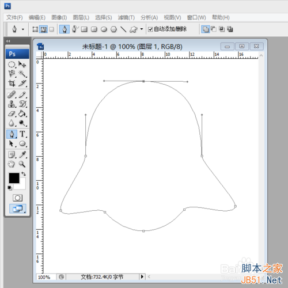Enable Fill Pixels mode in options bar

tap(51, 29)
